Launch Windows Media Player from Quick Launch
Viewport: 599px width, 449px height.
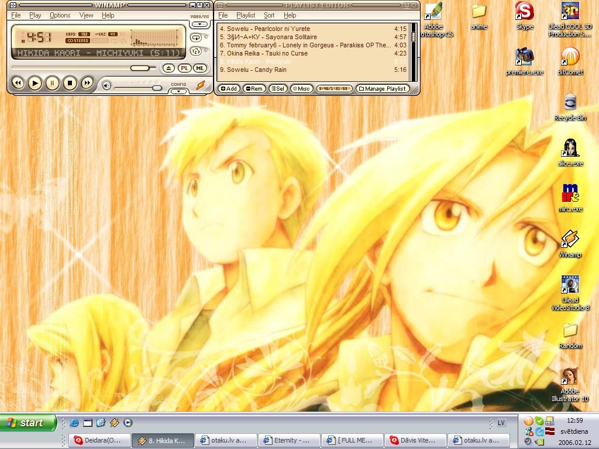[128, 423]
